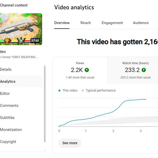Click the green up arrow beside Views
Screen dimensions: 158x158
tap(87, 70)
